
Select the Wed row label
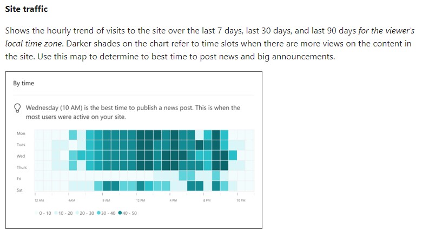tap(21, 156)
